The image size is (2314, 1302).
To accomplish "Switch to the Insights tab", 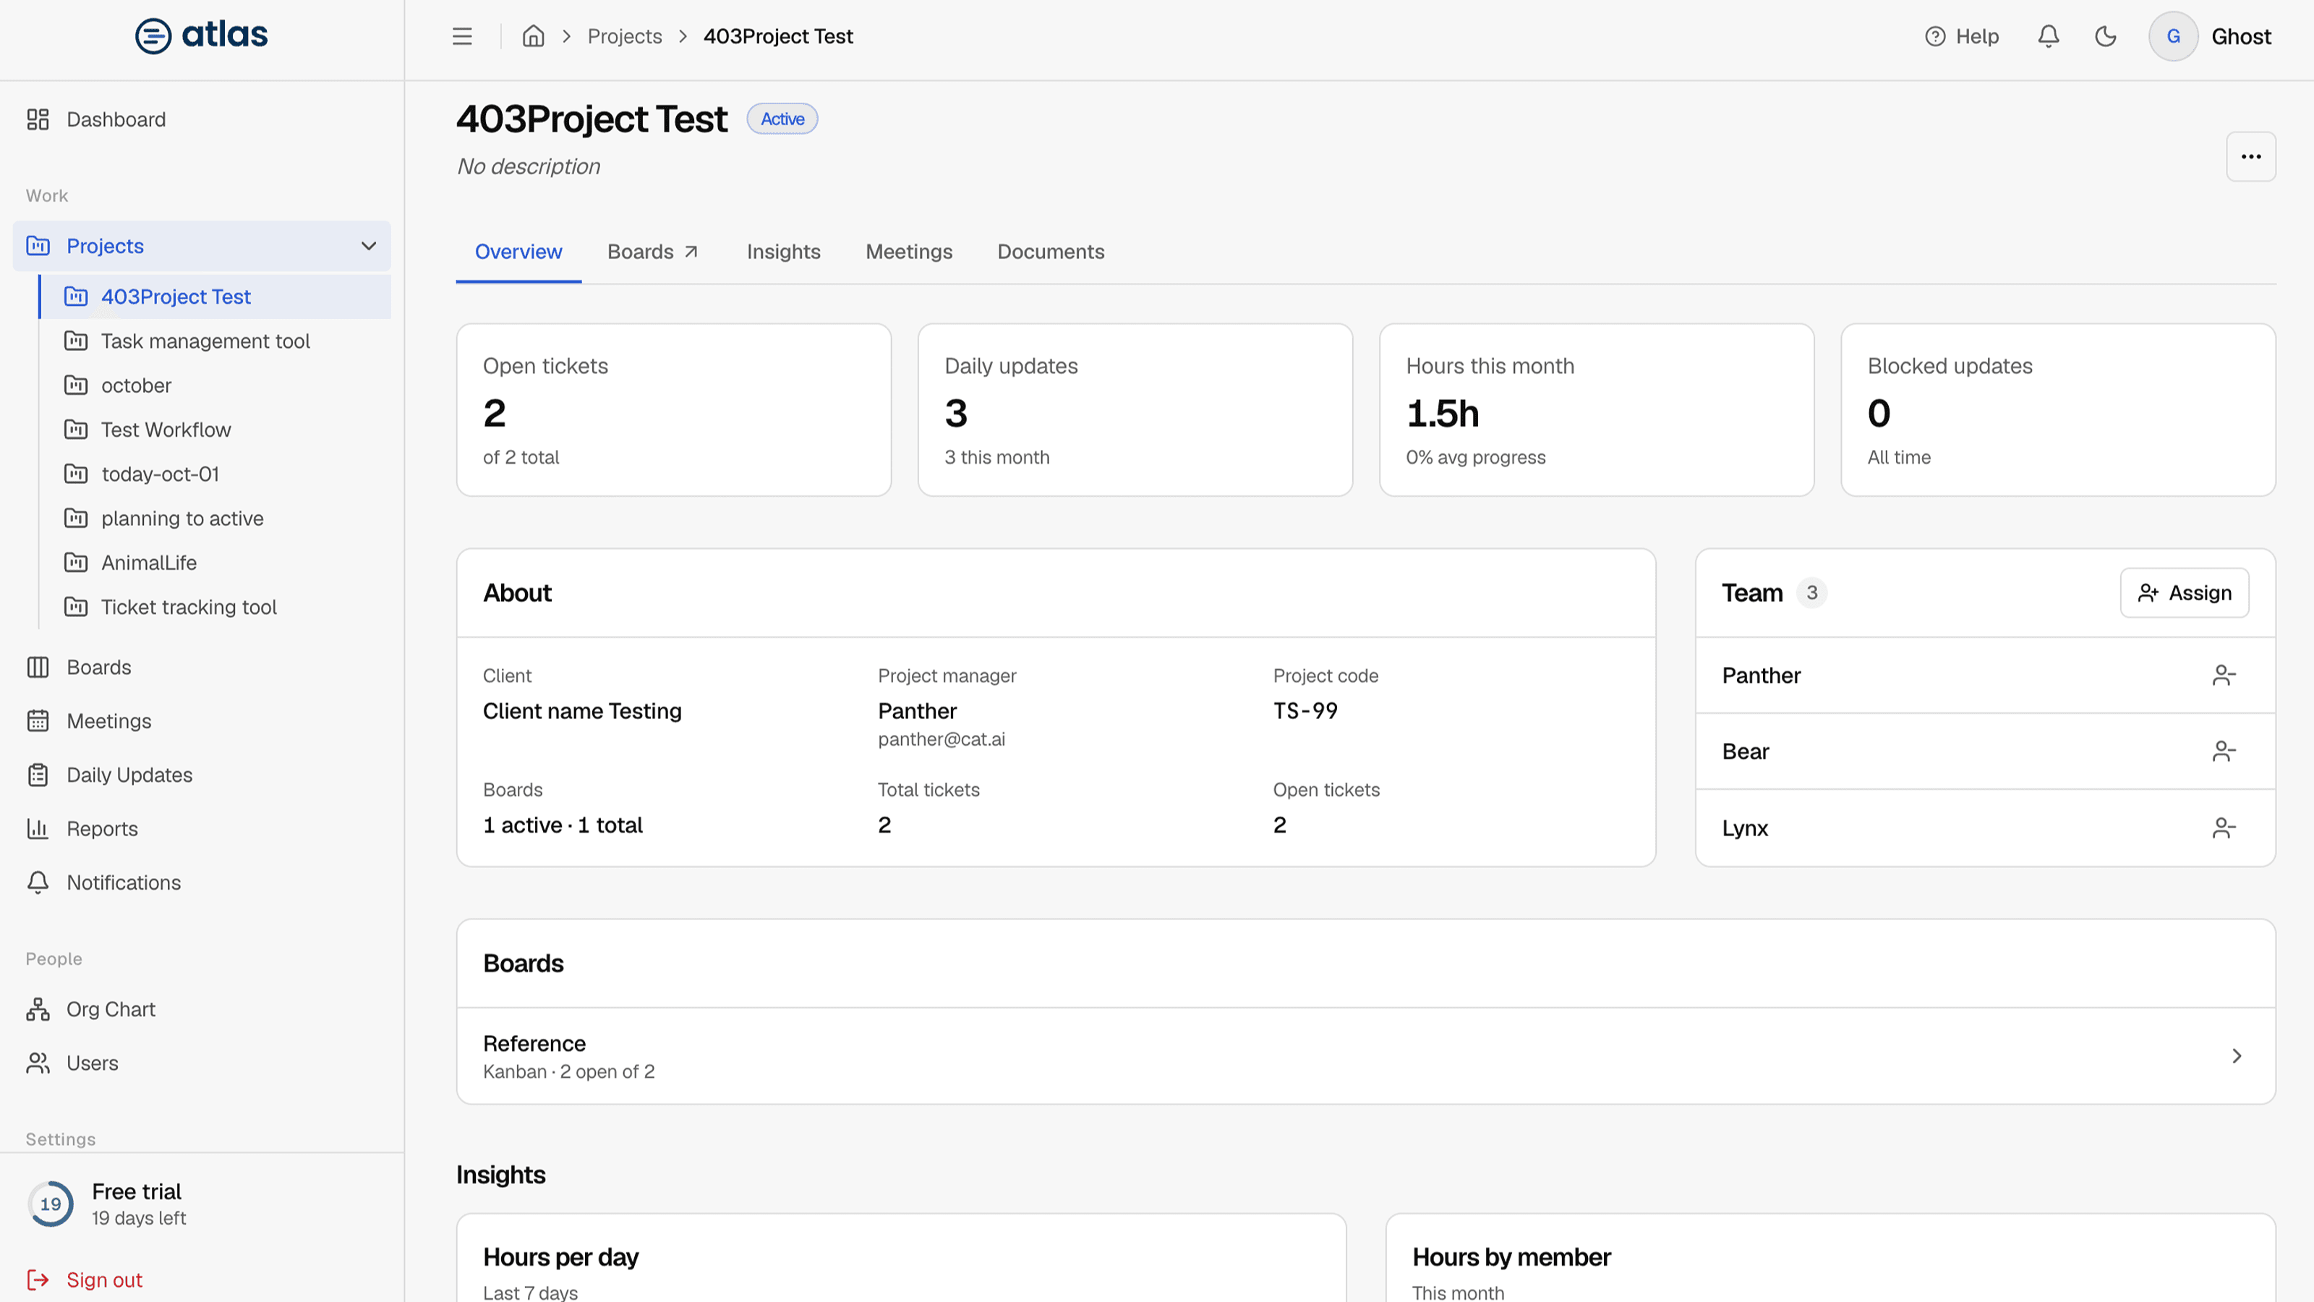I will 783,252.
